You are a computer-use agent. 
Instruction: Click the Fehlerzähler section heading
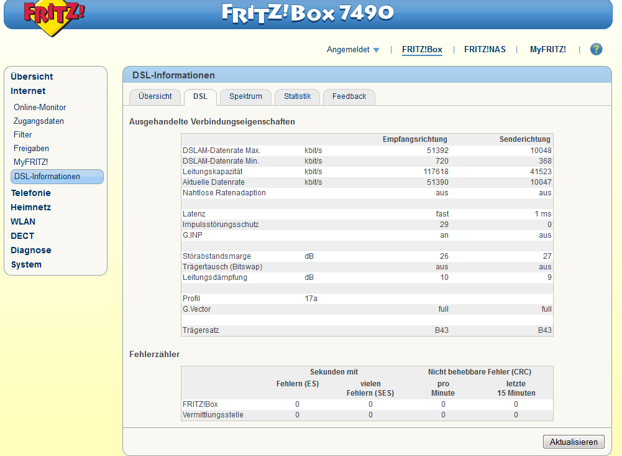click(154, 355)
